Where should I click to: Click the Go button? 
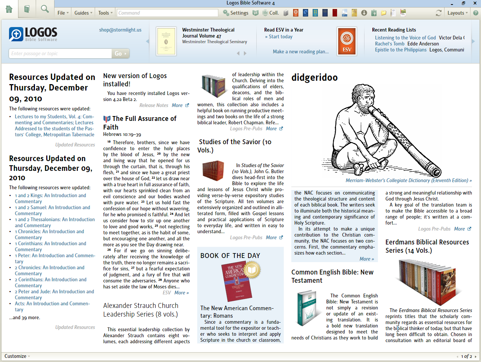tap(120, 54)
